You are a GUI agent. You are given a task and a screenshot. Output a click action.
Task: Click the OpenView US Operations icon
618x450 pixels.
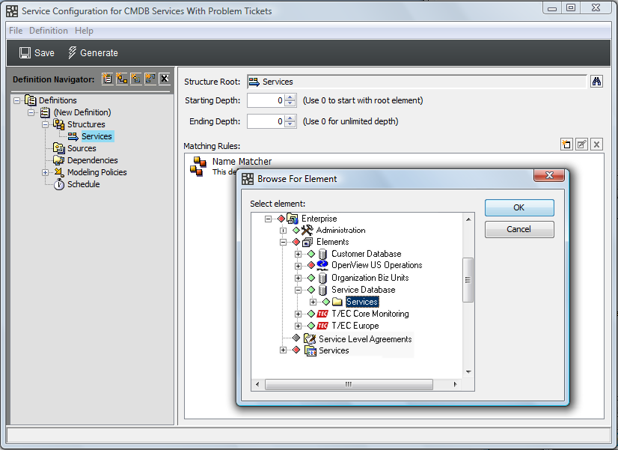(x=322, y=265)
